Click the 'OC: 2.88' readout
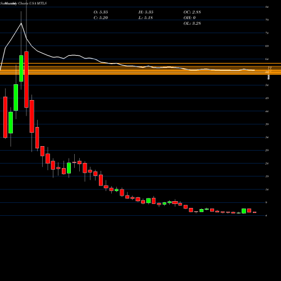 [x=192, y=12]
